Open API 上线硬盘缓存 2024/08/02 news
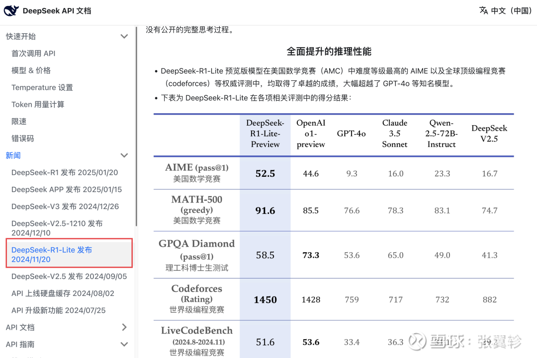The image size is (537, 358). pos(63,293)
